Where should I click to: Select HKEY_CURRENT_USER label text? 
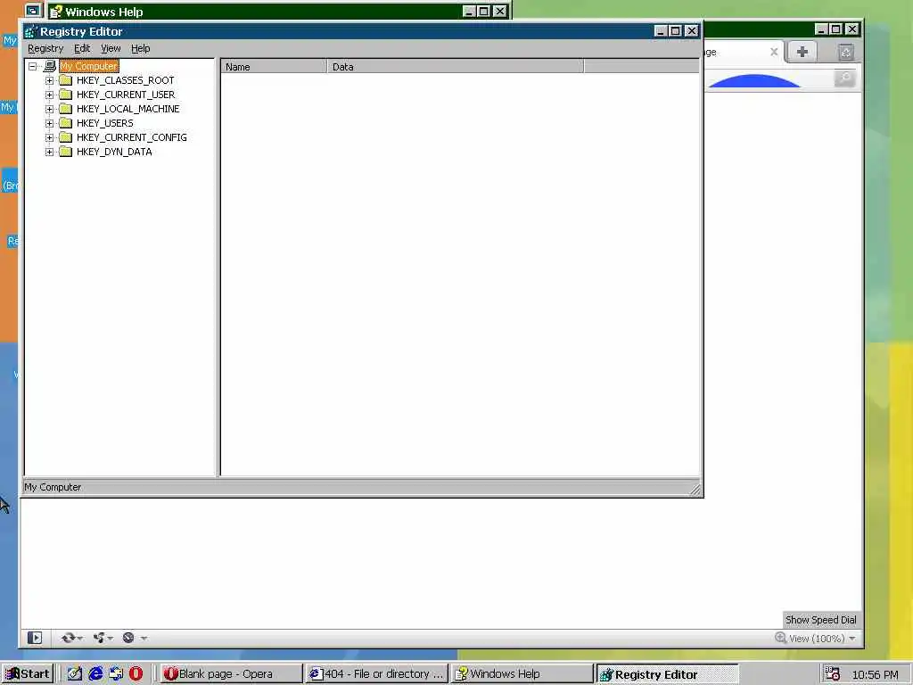pos(126,95)
